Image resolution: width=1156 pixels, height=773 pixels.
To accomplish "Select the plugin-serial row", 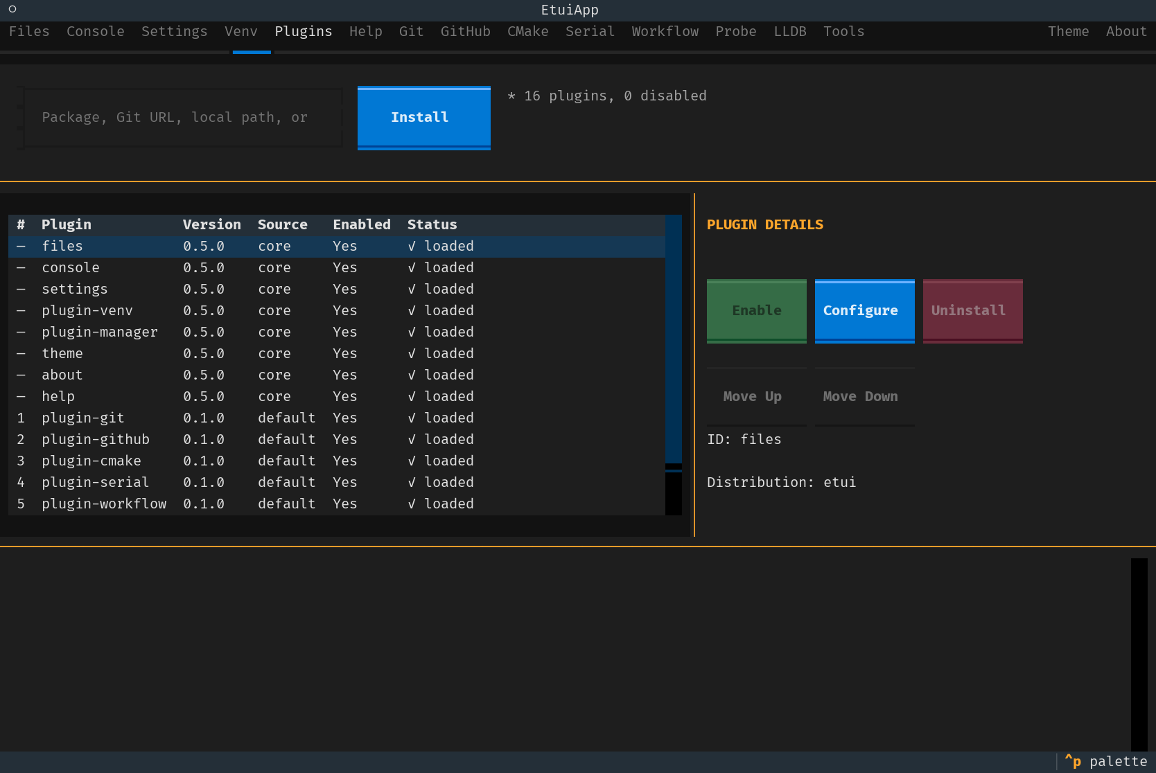I will tap(337, 483).
